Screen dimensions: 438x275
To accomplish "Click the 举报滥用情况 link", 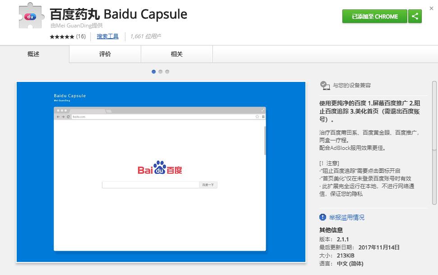I will coord(347,217).
